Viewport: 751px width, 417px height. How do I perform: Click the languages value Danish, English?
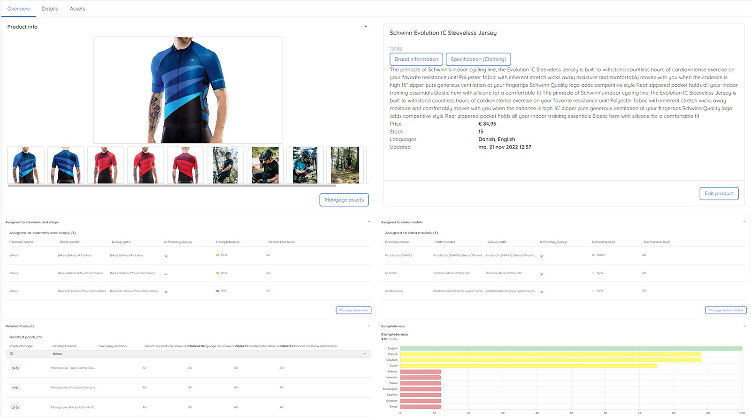[497, 139]
